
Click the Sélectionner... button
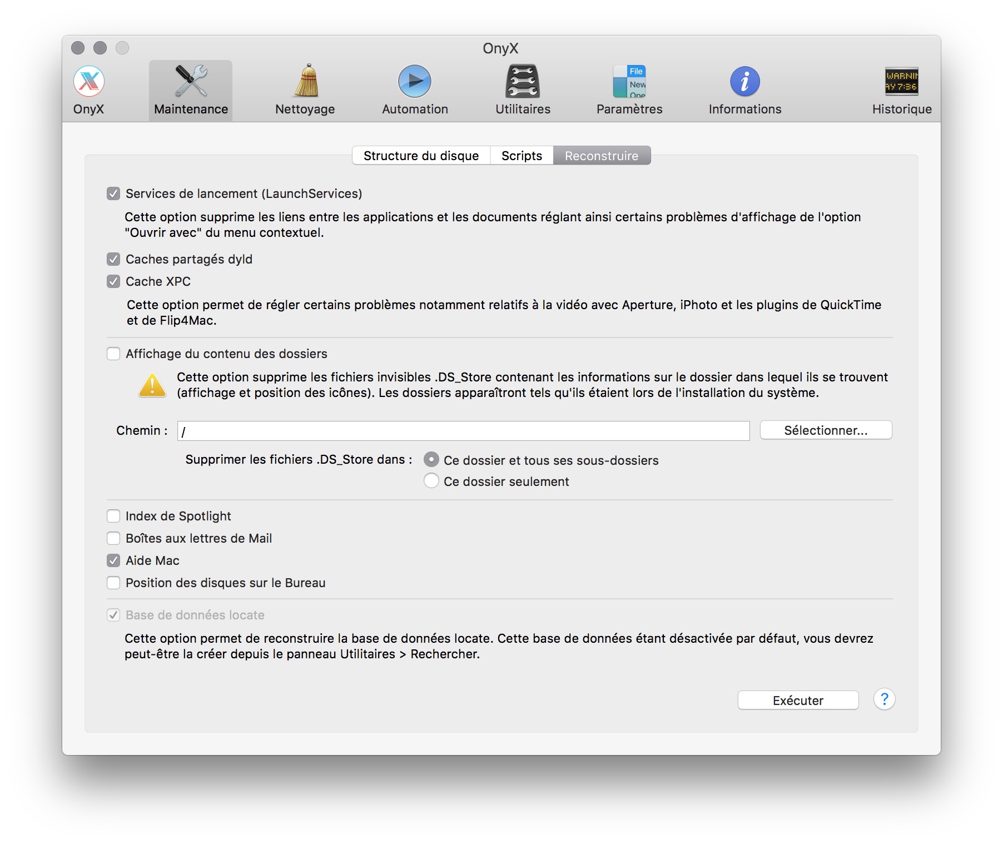tap(826, 430)
